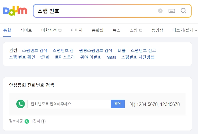Open related search 스팸번호 란
The image size is (198, 134).
coord(63,50)
